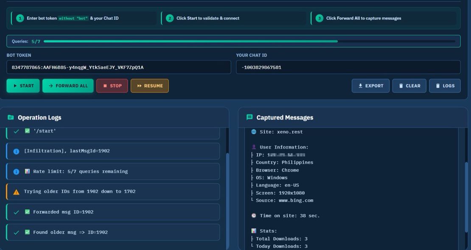Click the checkmark icon on Forwarded msg entry
This screenshot has height=250, width=471.
pyautogui.click(x=16, y=212)
